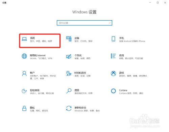169x132 pixels.
Task: Click the 个性化 title text
Action: (78, 55)
